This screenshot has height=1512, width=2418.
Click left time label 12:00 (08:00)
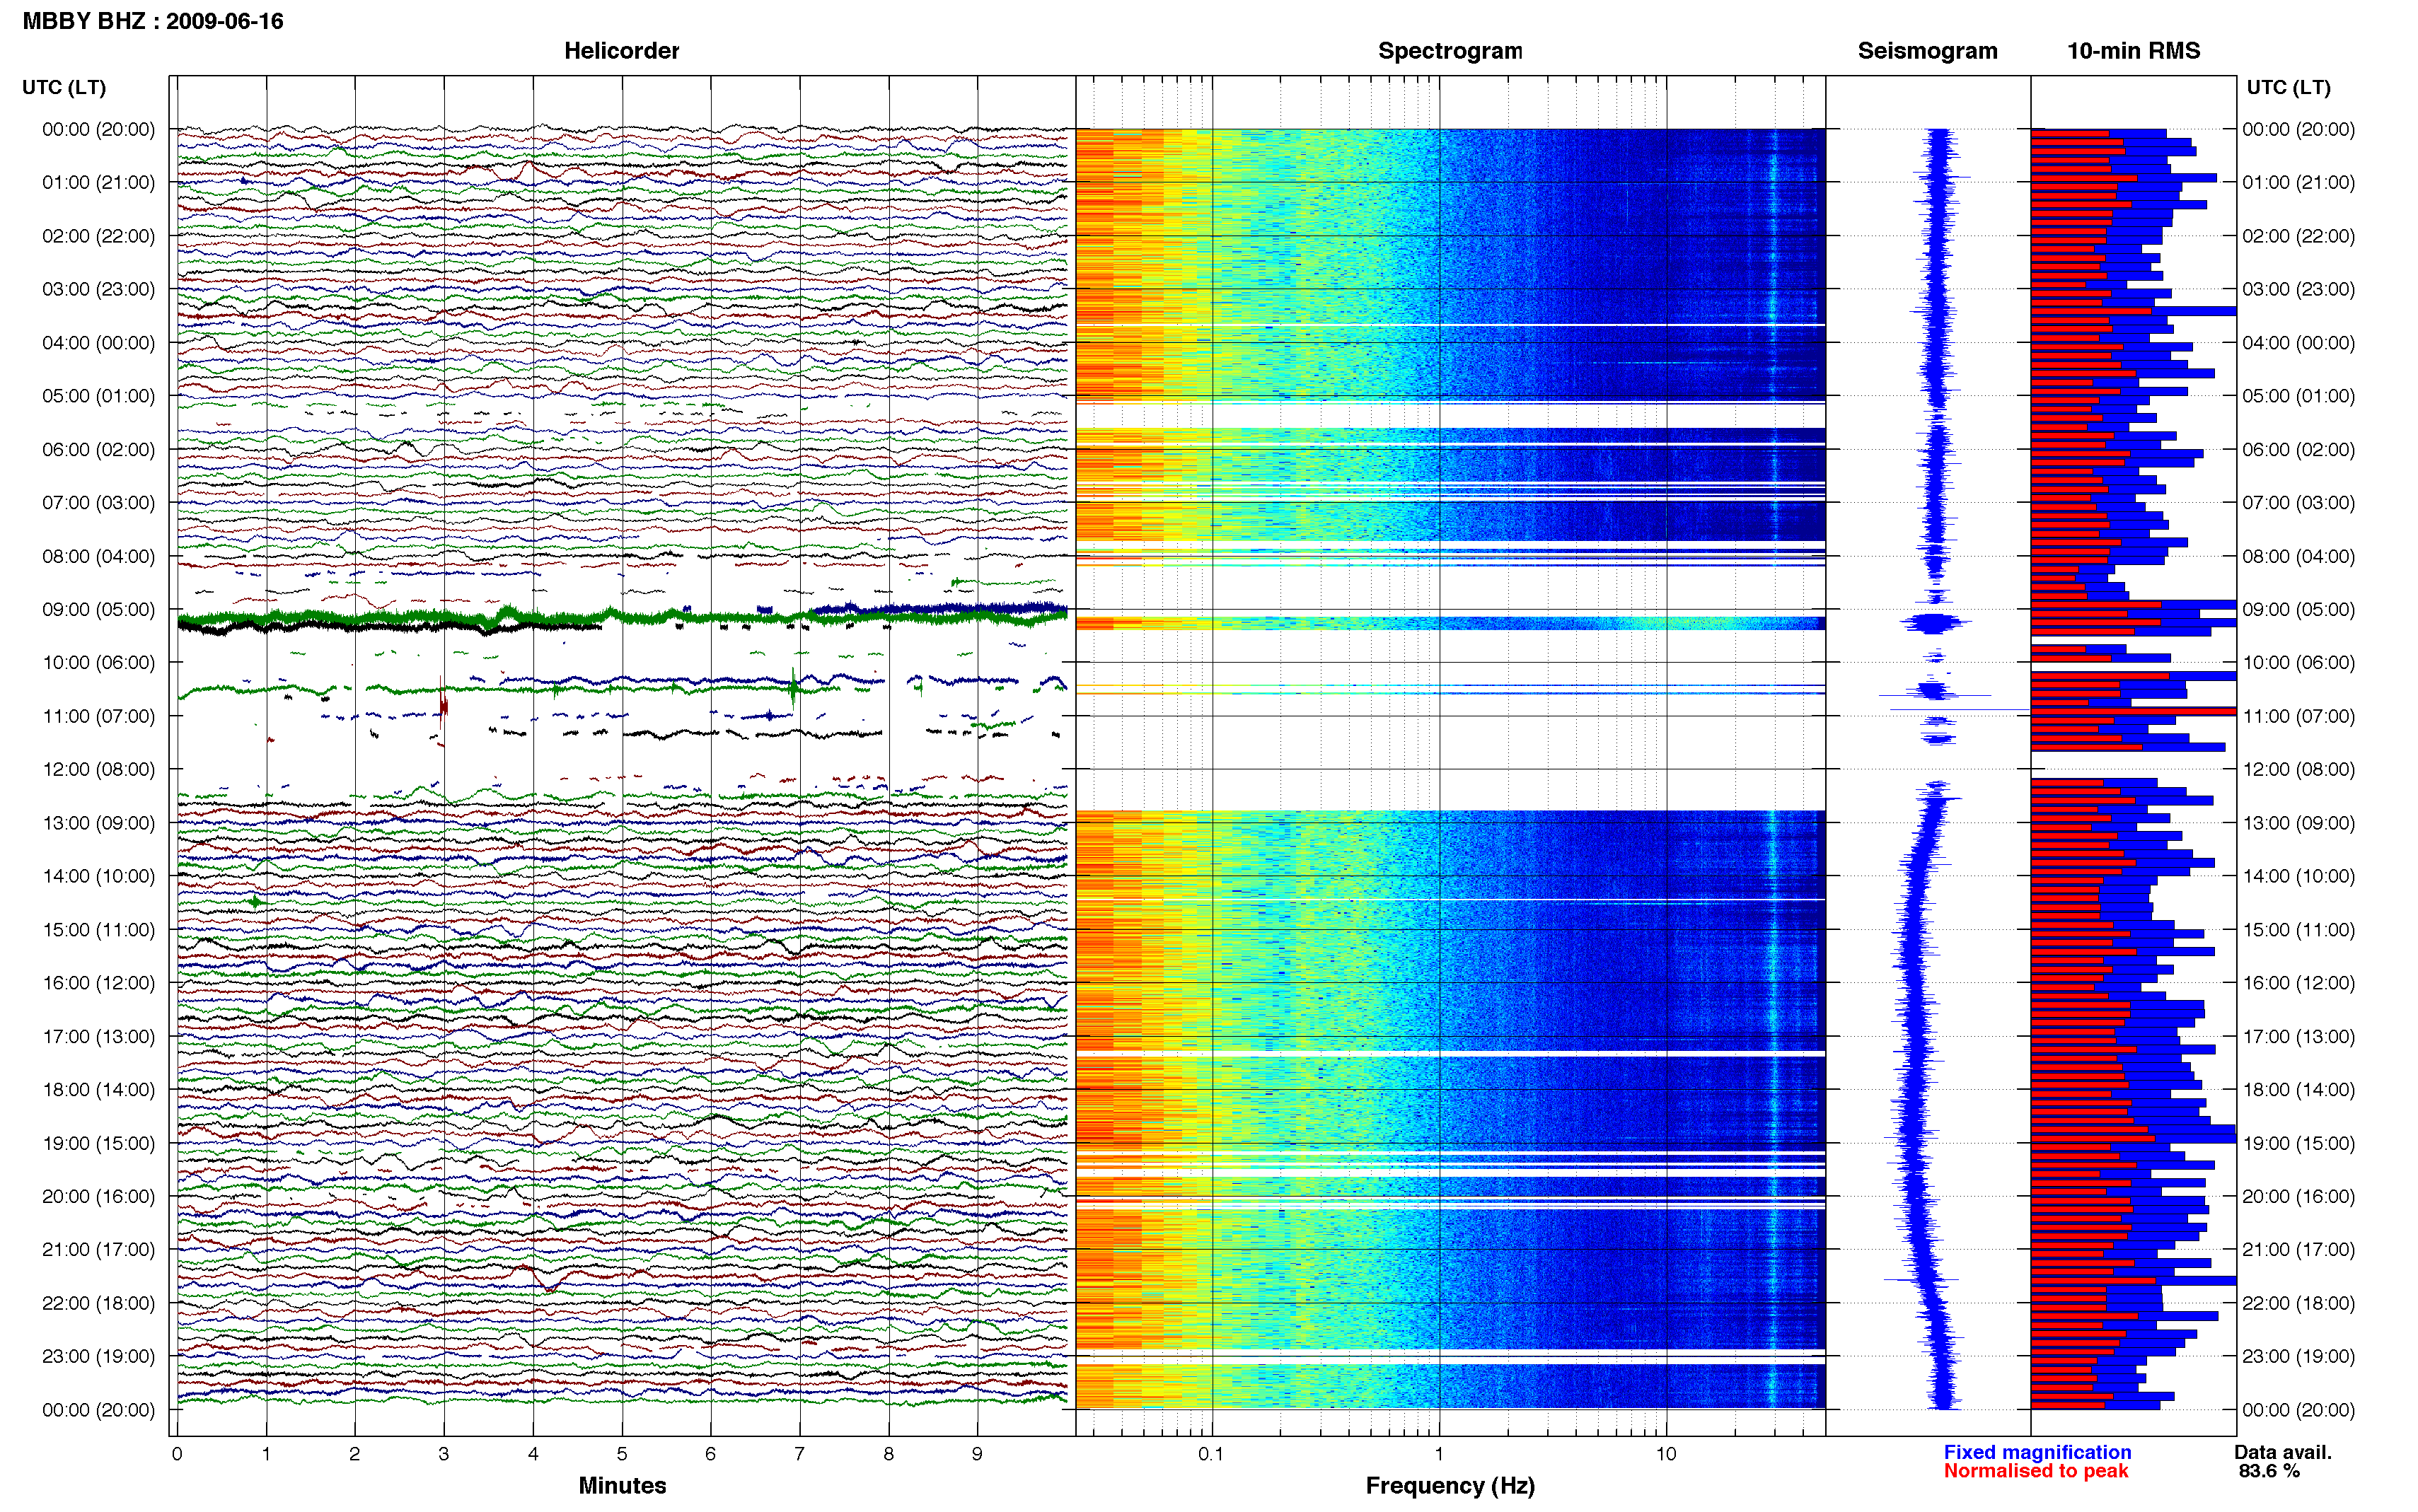[x=99, y=769]
